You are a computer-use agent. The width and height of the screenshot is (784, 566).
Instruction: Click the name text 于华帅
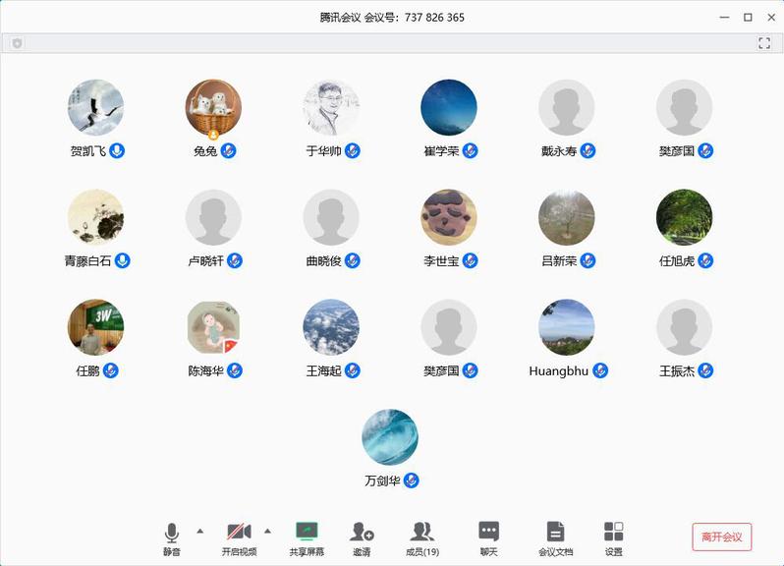tap(323, 151)
